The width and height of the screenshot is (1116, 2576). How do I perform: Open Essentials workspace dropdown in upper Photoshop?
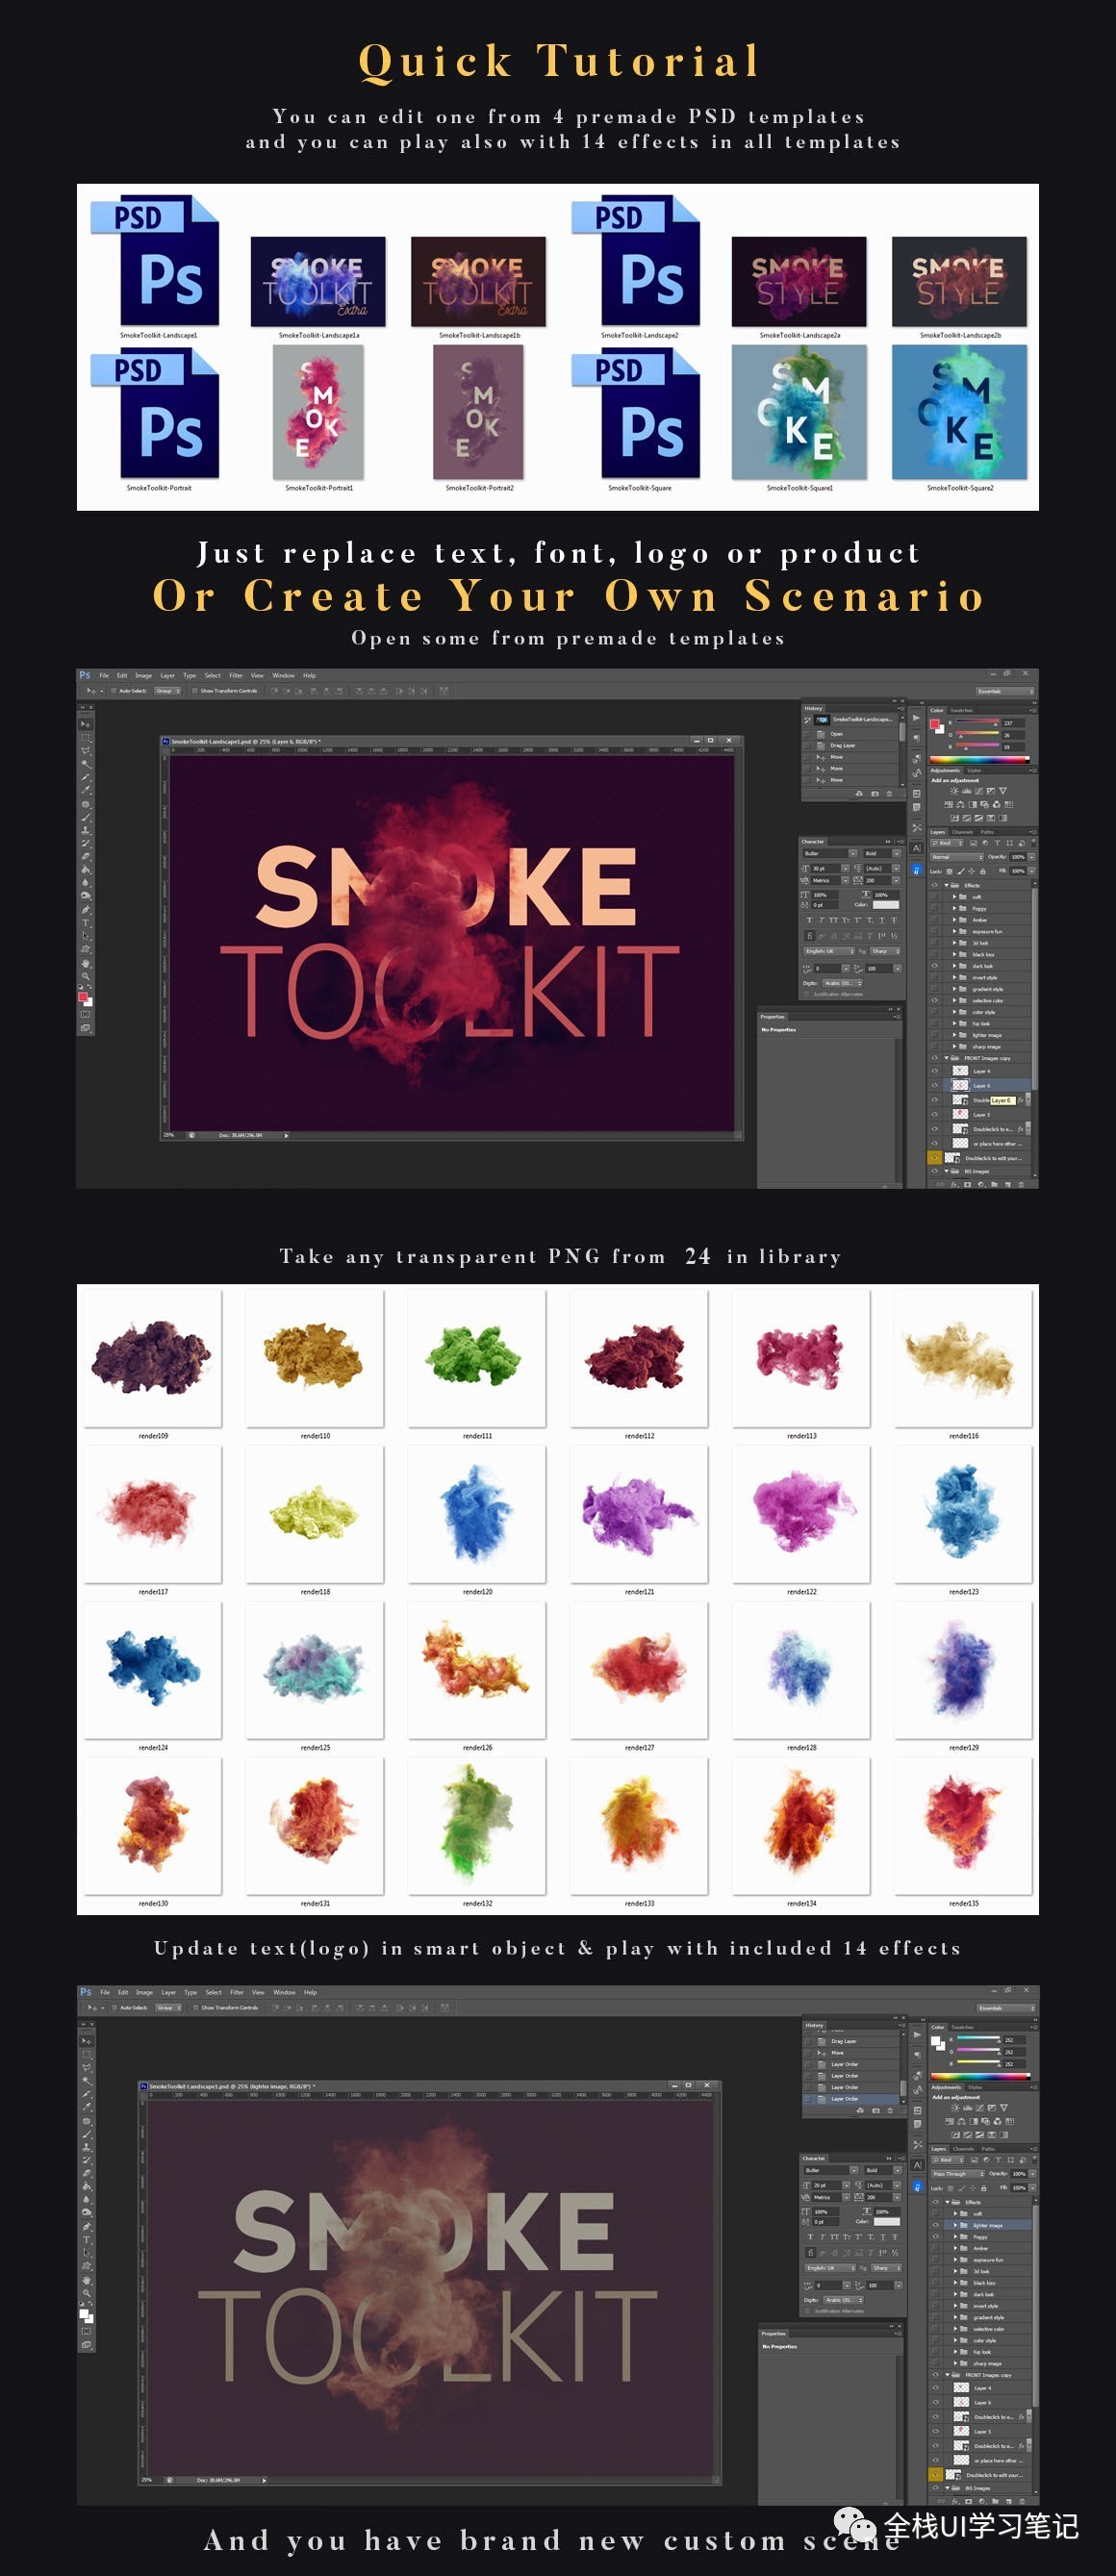coord(1005,690)
